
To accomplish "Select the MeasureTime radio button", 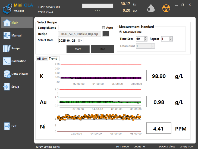I will pyautogui.click(x=121, y=32).
